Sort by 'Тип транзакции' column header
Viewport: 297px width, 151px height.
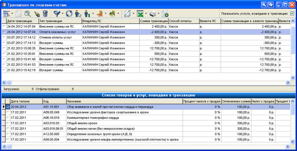[x=60, y=21]
